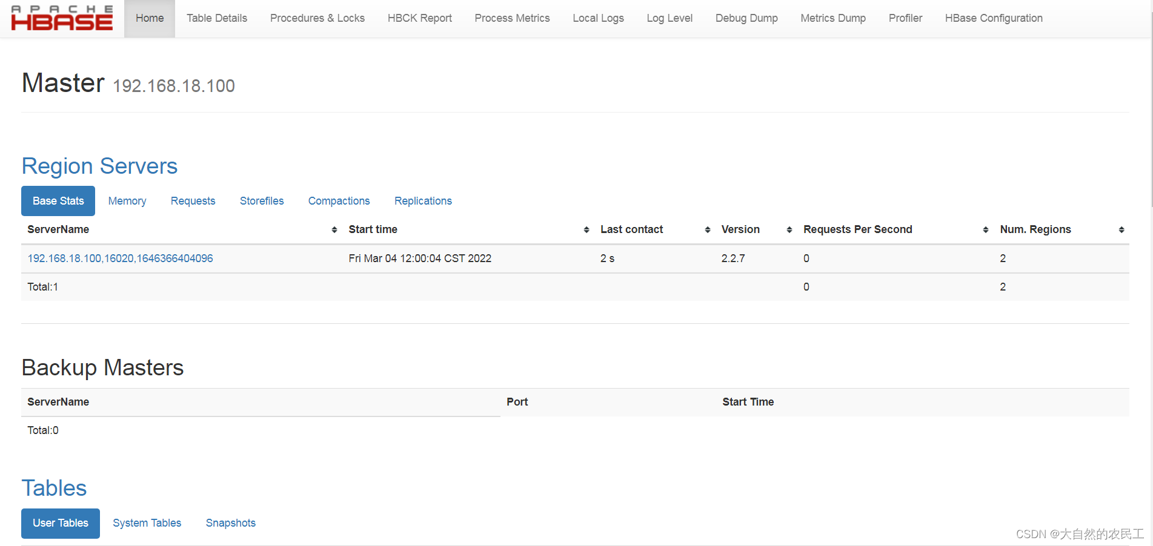Sort by ServerName column arrows
1153x546 pixels.
334,230
